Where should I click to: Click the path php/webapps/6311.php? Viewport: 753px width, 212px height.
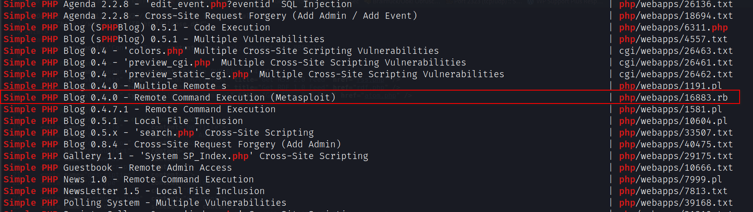click(673, 28)
